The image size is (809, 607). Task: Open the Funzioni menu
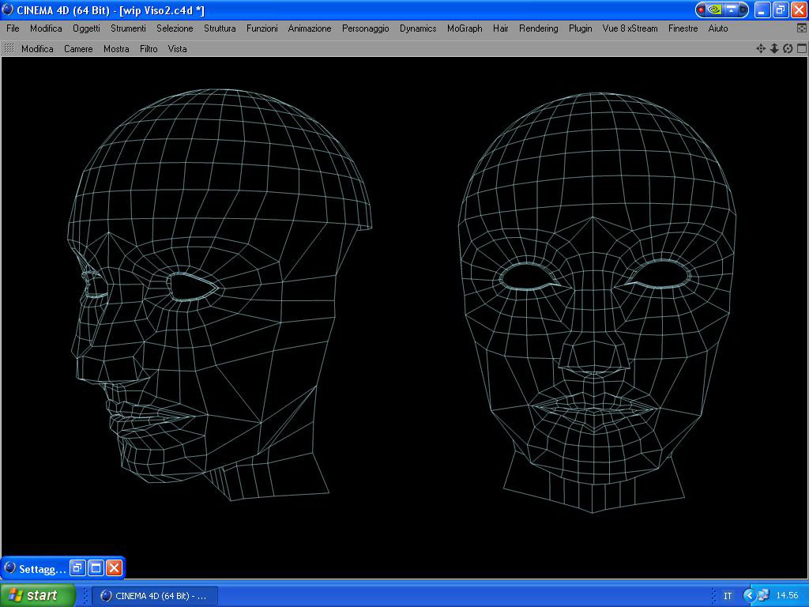point(262,28)
